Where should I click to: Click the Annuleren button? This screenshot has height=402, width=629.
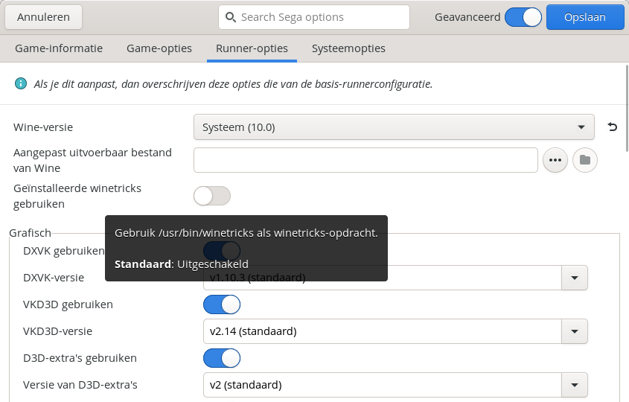43,17
